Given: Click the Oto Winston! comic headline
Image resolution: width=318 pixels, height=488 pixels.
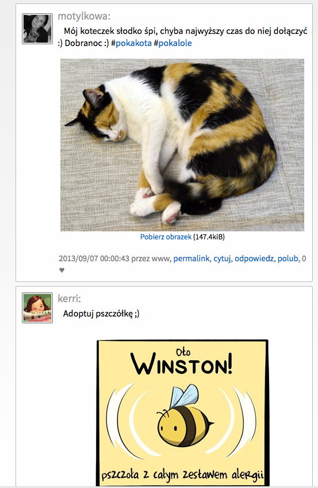Looking at the screenshot, I should (182, 362).
